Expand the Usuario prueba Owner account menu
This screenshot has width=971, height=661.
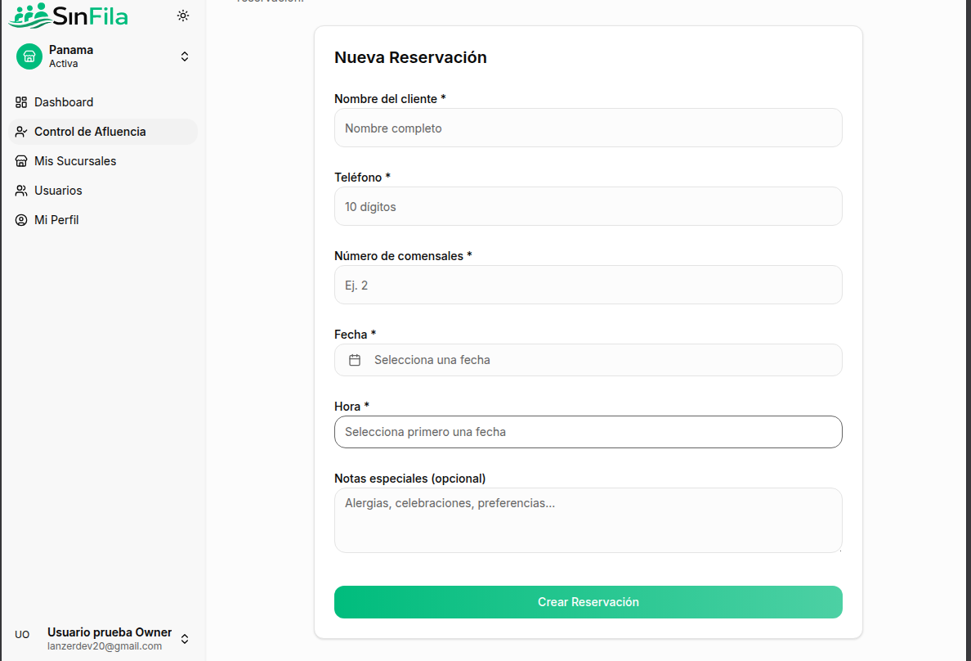[x=185, y=639]
